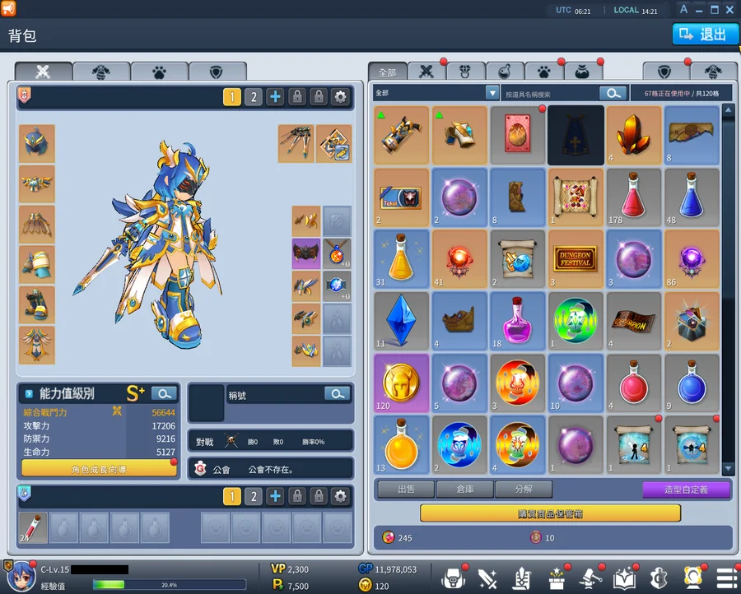Select the blue flask with count 48
This screenshot has width=741, height=594.
pos(692,197)
